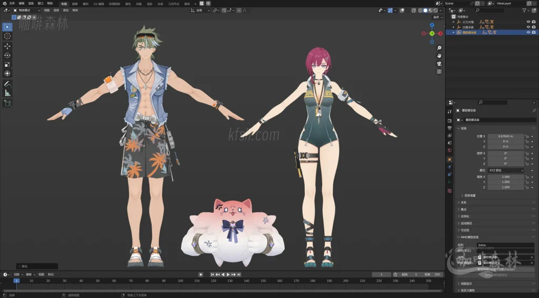Screen dimensions: 539x298
Task: Toggle X-ray display button
Action: point(414,11)
